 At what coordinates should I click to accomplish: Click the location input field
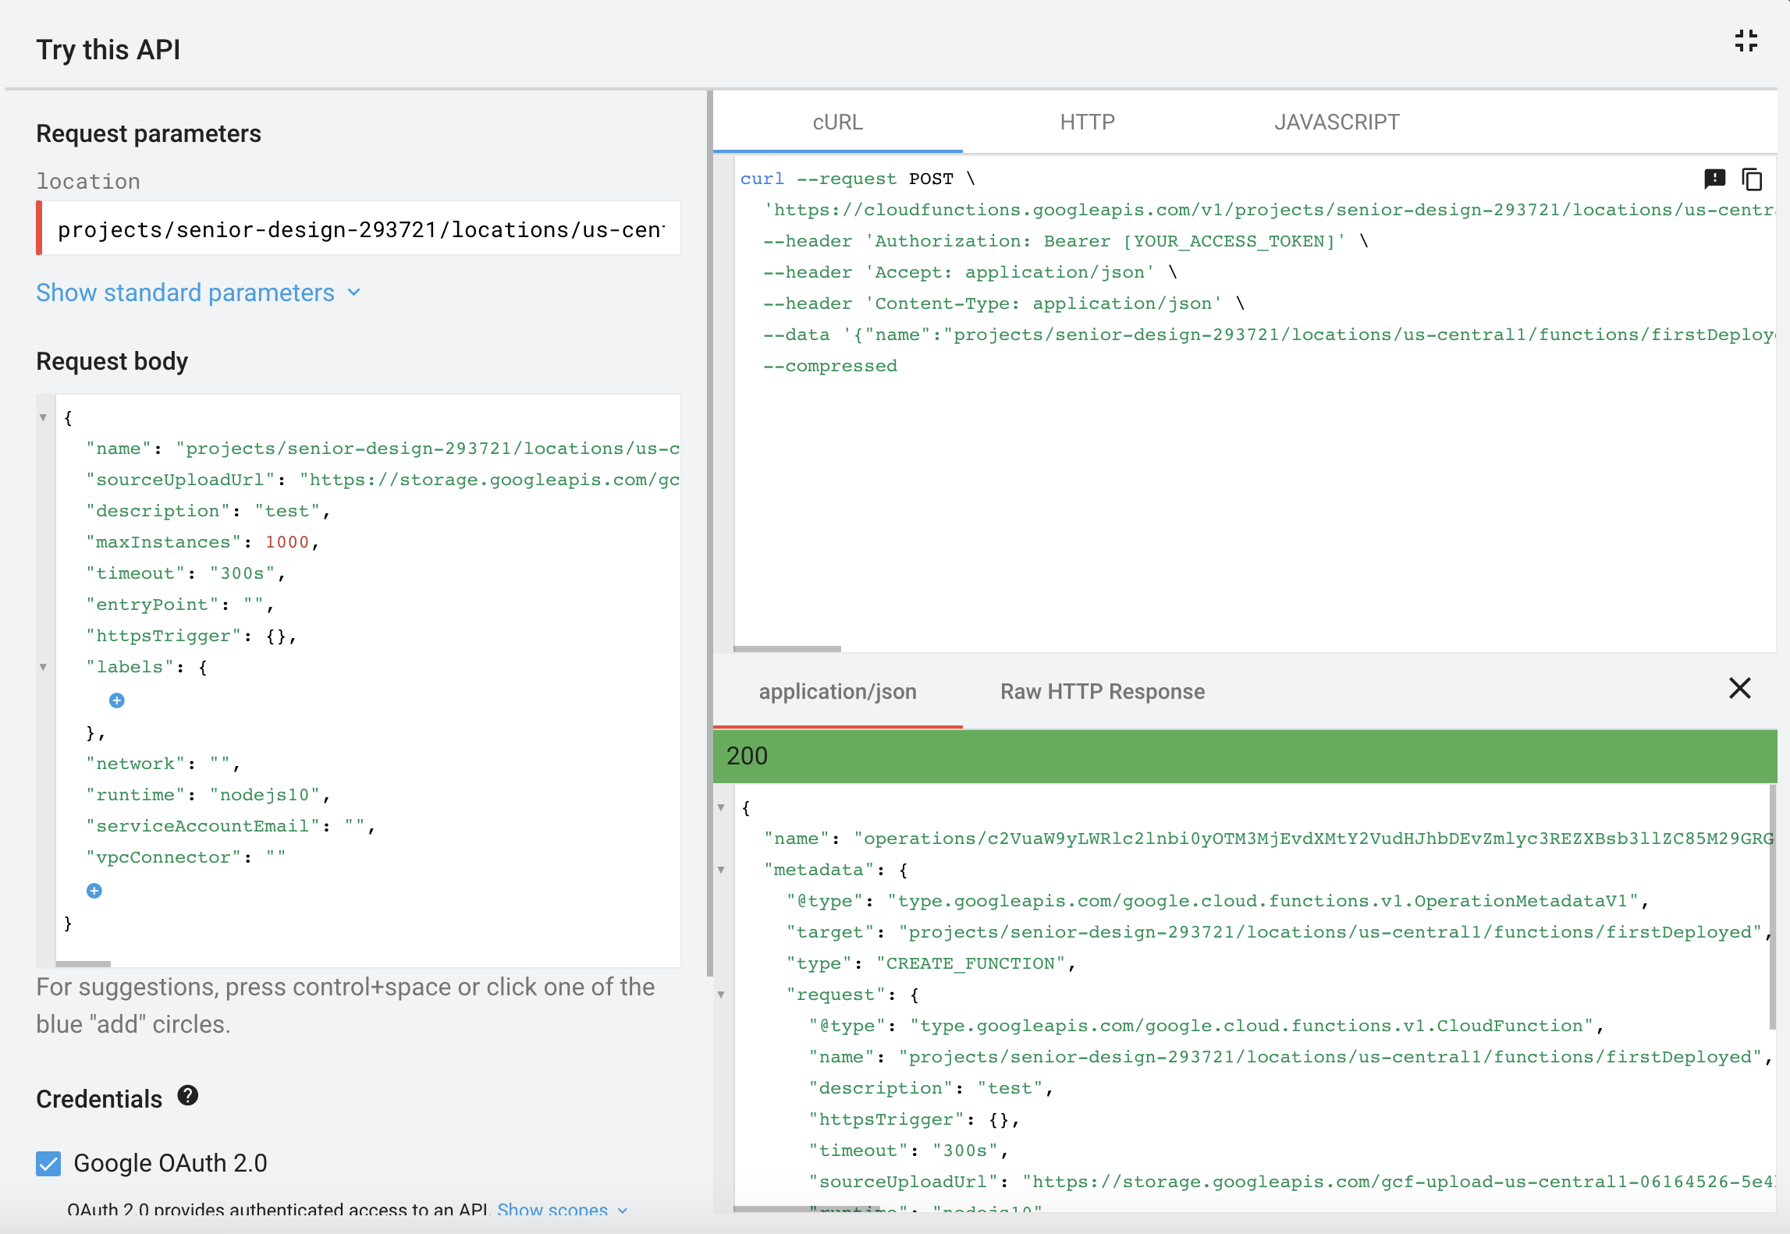tap(360, 229)
